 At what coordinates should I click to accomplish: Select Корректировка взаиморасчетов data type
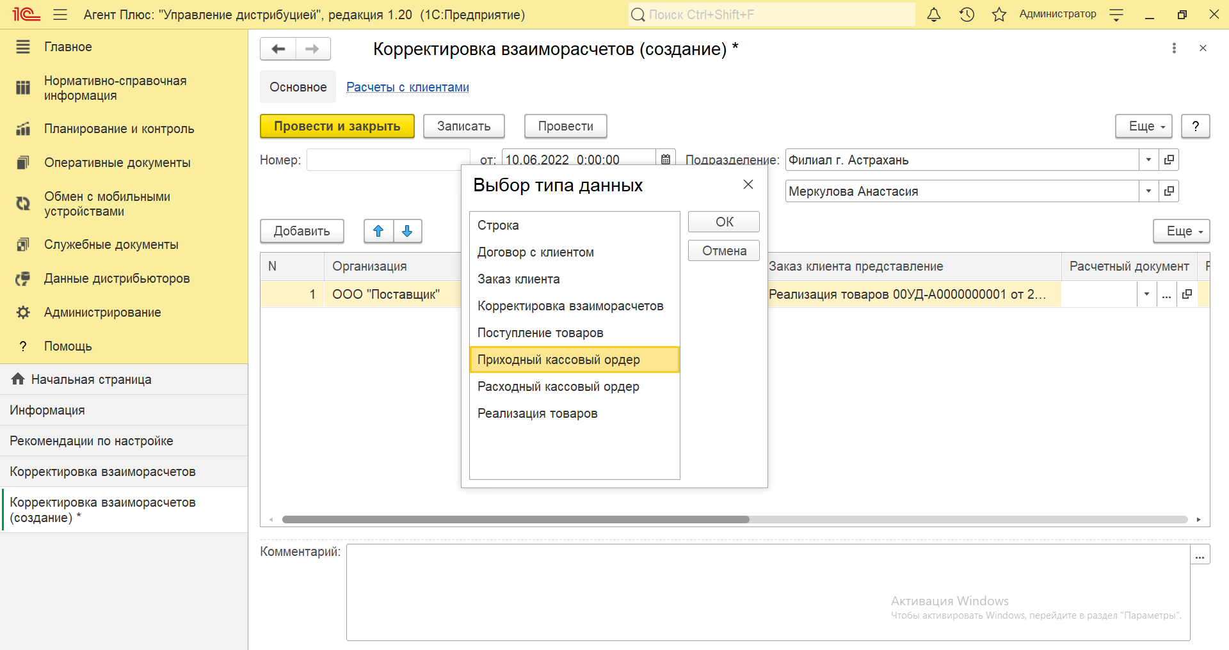[x=574, y=306]
